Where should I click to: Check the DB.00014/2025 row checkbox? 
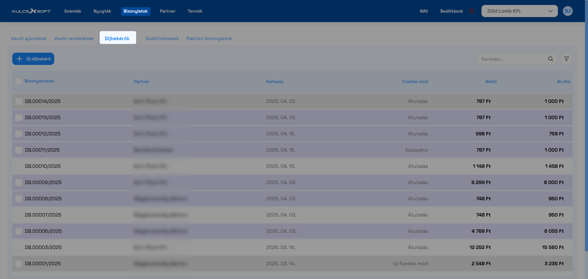(18, 101)
